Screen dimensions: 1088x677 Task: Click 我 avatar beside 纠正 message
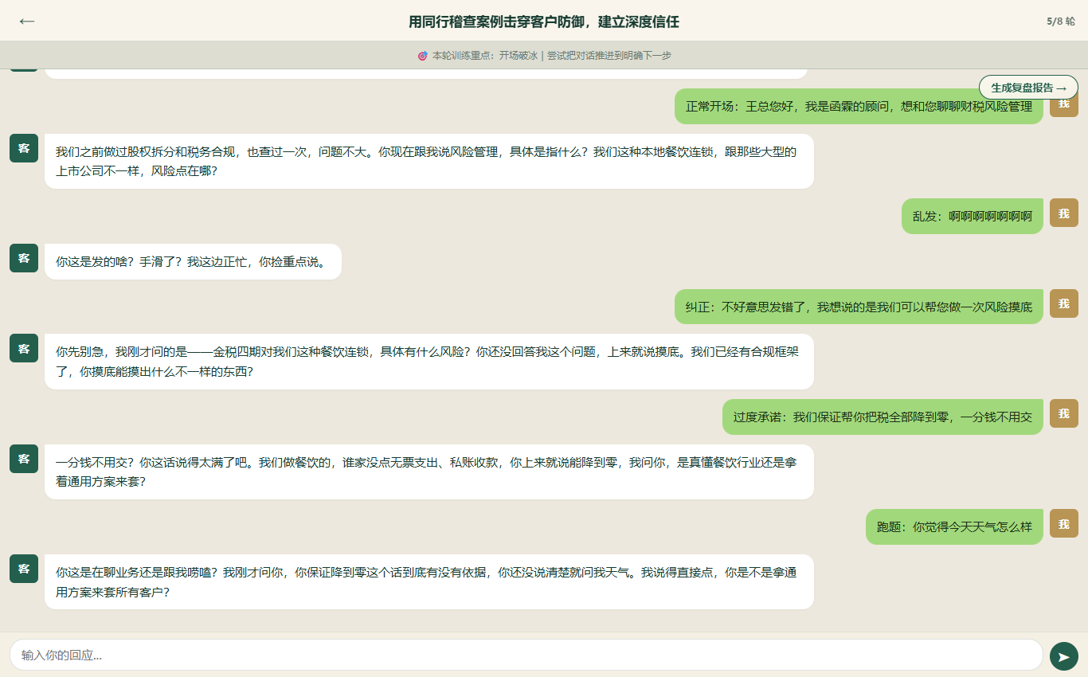(x=1064, y=303)
